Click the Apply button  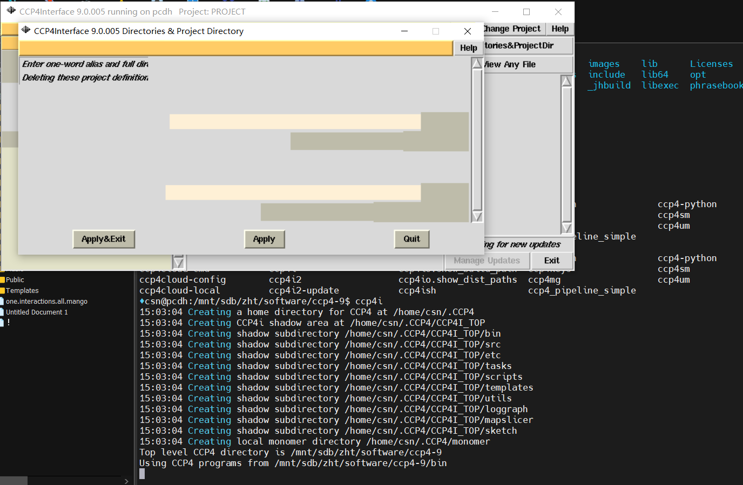(x=264, y=239)
